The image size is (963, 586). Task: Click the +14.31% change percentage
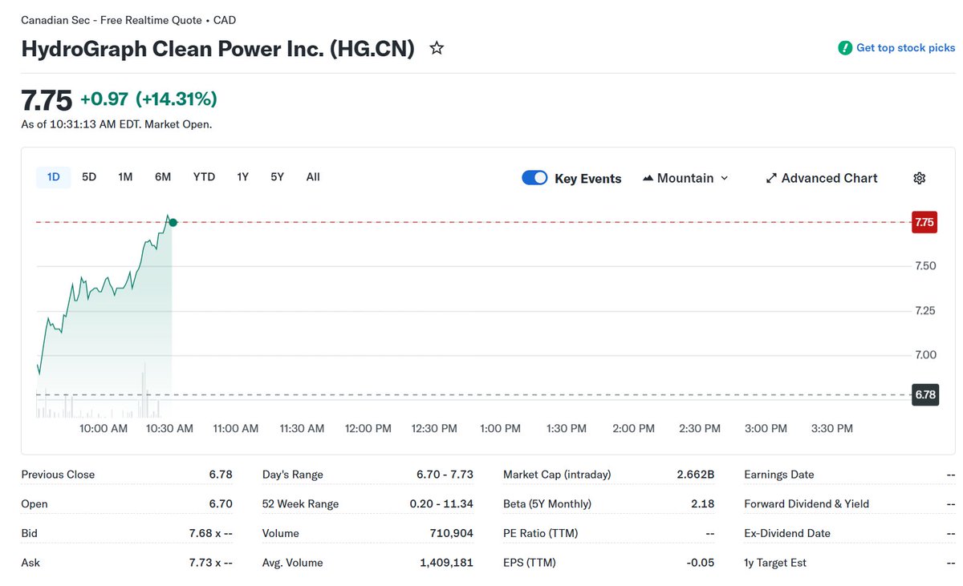tap(177, 99)
